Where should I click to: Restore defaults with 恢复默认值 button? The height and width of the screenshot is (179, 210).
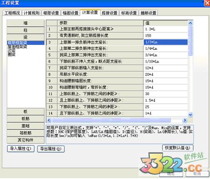click(178, 148)
